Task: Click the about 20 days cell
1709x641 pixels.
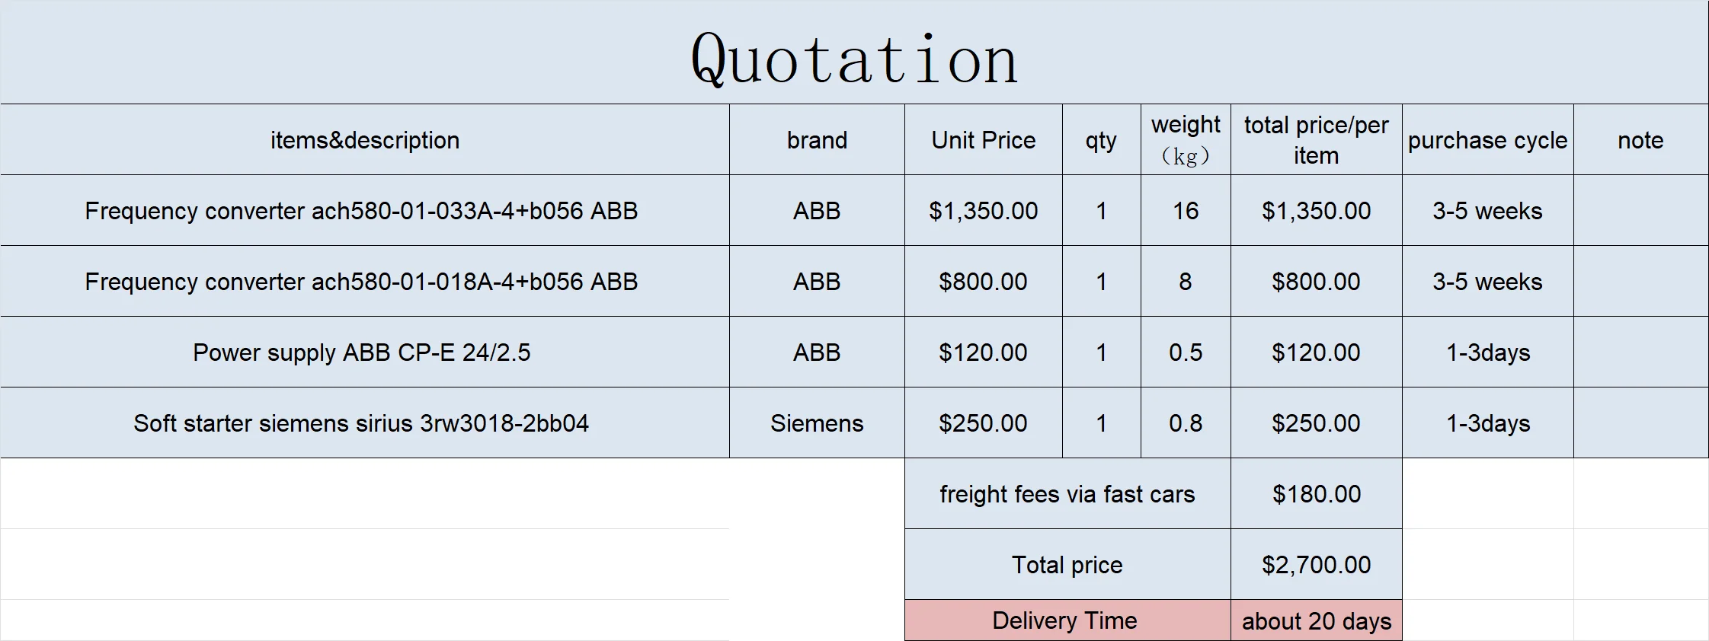Action: (x=1317, y=620)
